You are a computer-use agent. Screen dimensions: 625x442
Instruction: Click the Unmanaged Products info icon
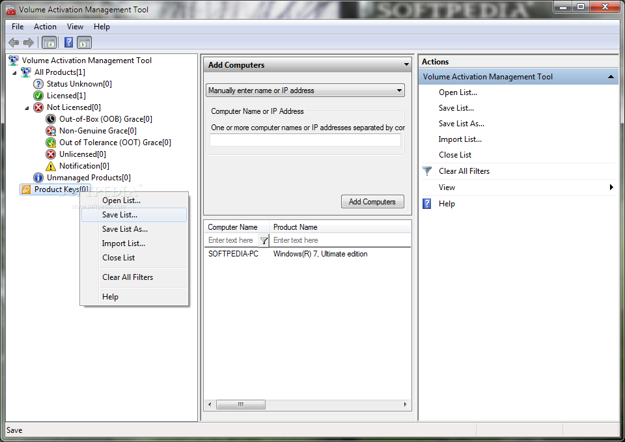pos(38,177)
